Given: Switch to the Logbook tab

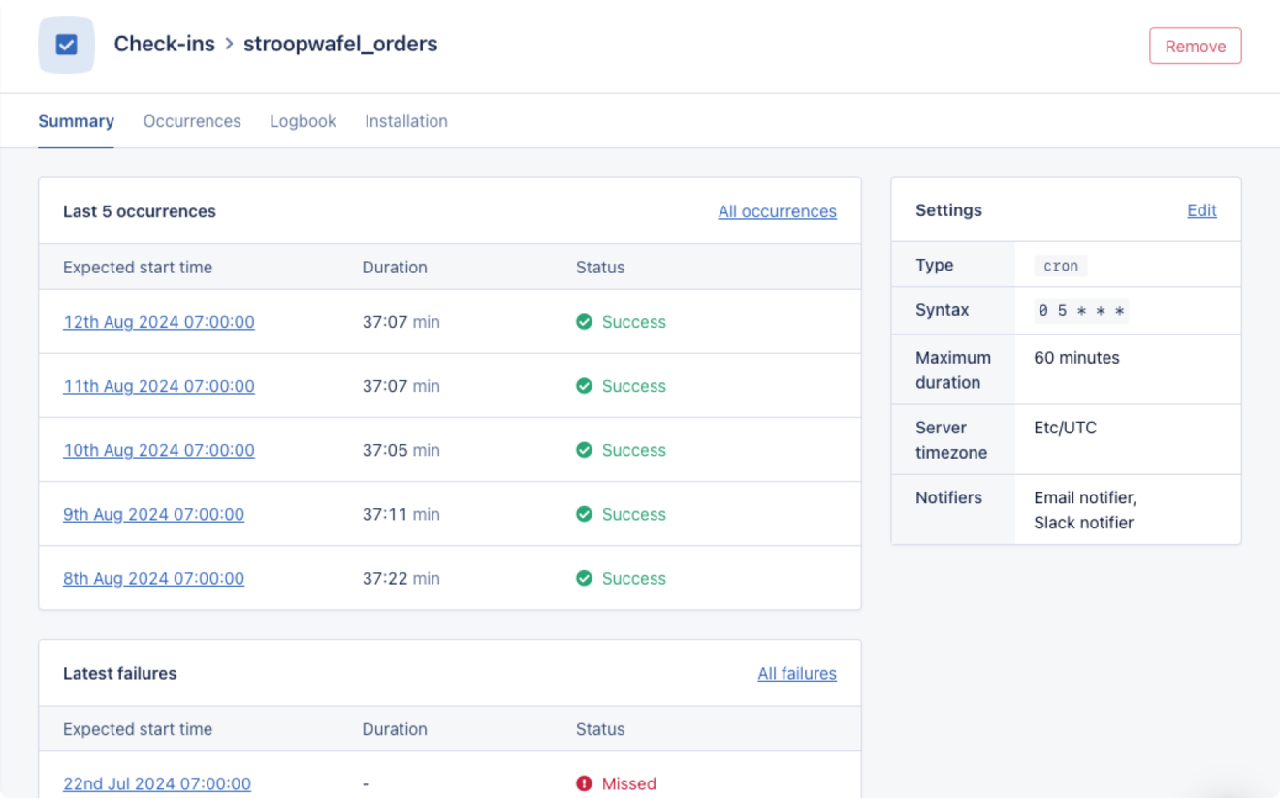Looking at the screenshot, I should click(303, 121).
